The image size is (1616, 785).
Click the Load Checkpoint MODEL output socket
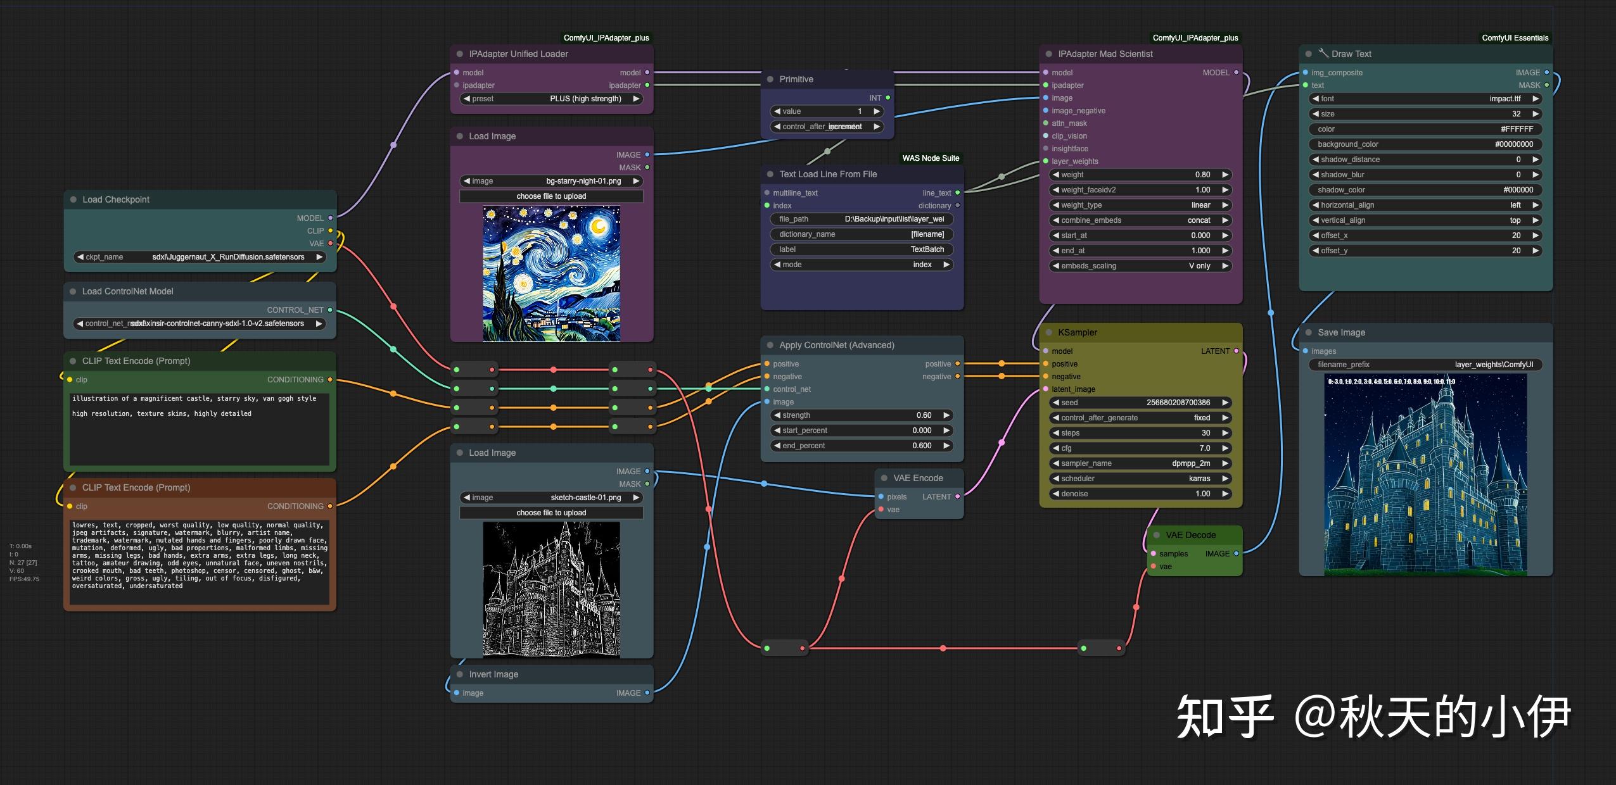(x=330, y=218)
